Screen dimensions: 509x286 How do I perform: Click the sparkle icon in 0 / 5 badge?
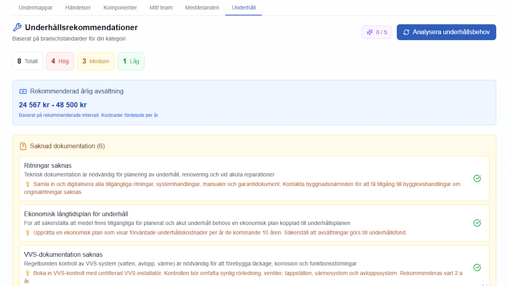click(x=370, y=32)
